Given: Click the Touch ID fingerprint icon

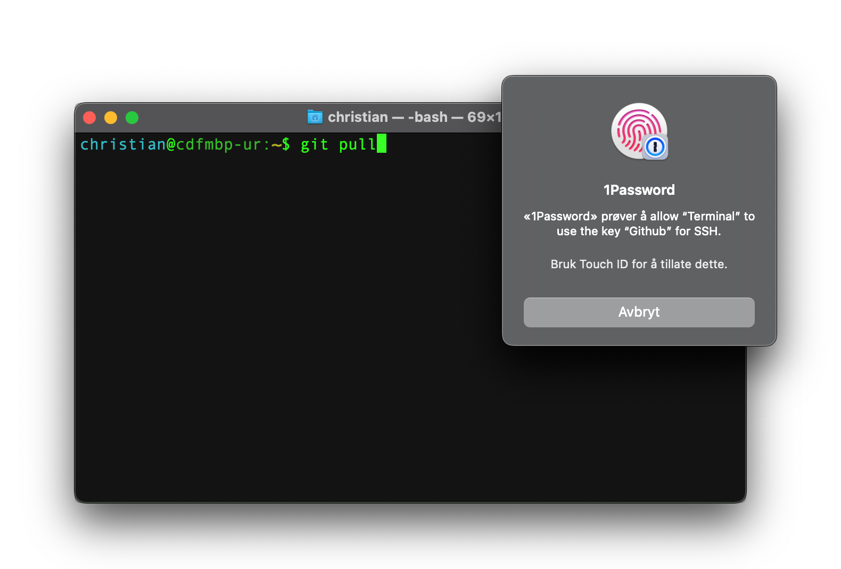Looking at the screenshot, I should (639, 131).
